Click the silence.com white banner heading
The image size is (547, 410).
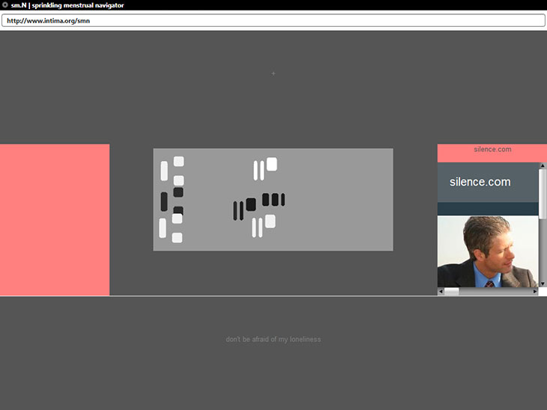tap(480, 182)
